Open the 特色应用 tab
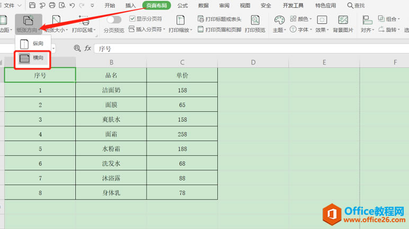This screenshot has height=229, width=409. pyautogui.click(x=325, y=5)
